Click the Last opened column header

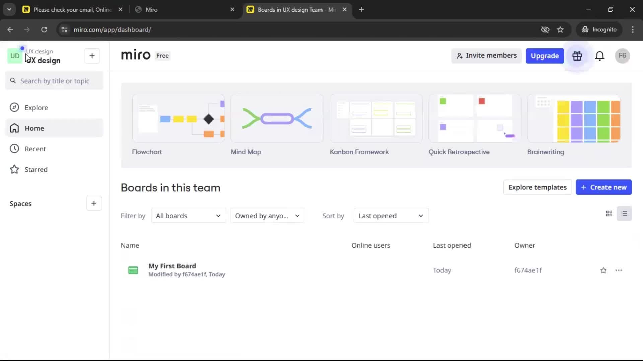pos(452,245)
